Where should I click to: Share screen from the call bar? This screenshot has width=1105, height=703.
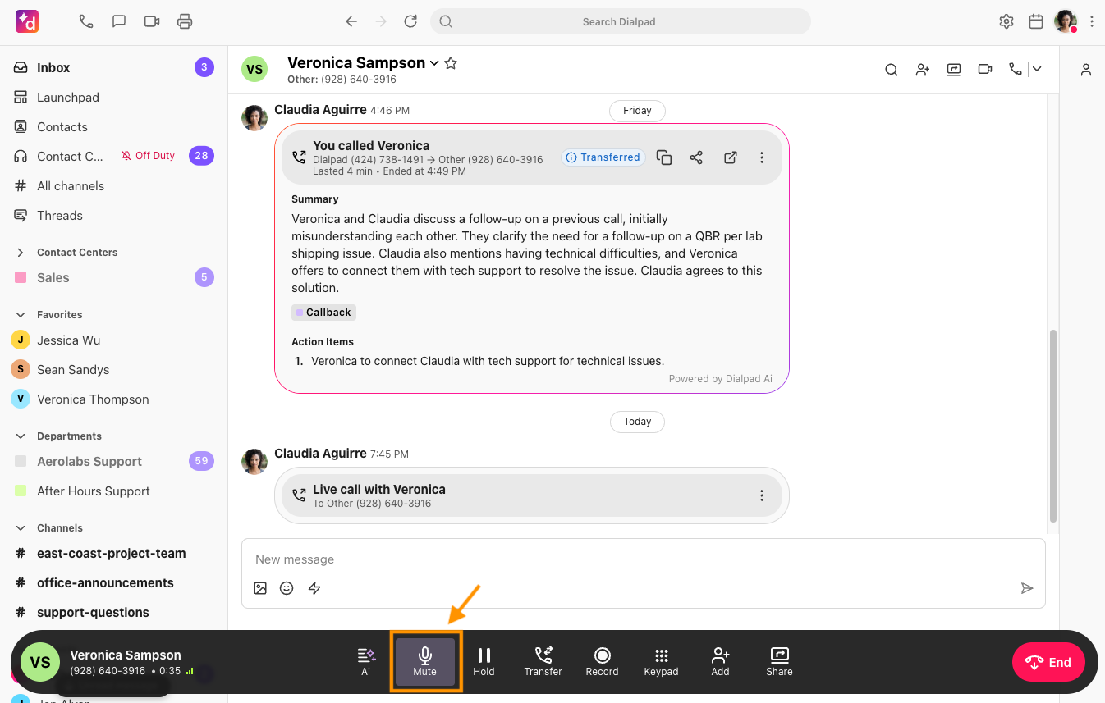click(x=780, y=662)
